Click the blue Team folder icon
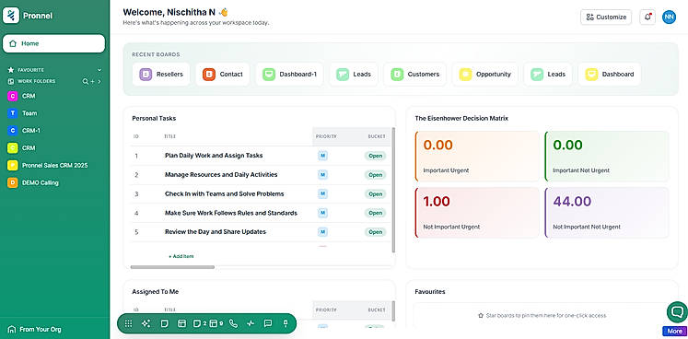The height and width of the screenshot is (339, 688). [12, 113]
